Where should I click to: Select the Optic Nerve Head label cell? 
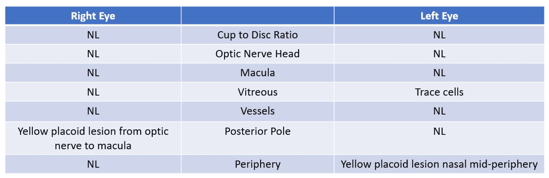(257, 54)
